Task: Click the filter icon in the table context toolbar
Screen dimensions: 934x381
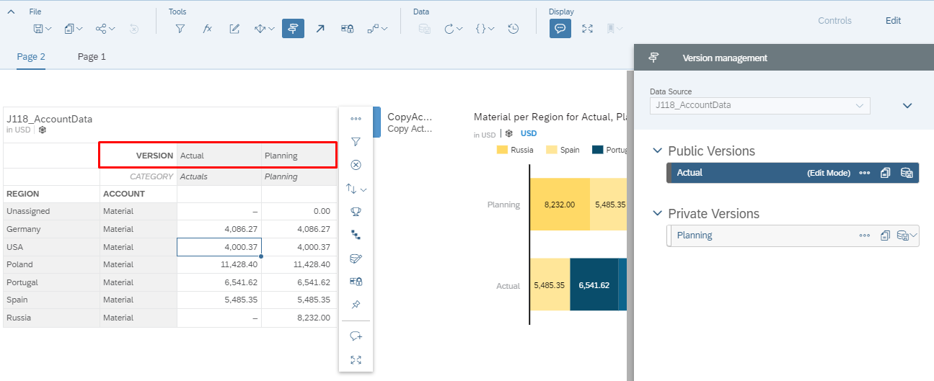Action: coord(356,142)
